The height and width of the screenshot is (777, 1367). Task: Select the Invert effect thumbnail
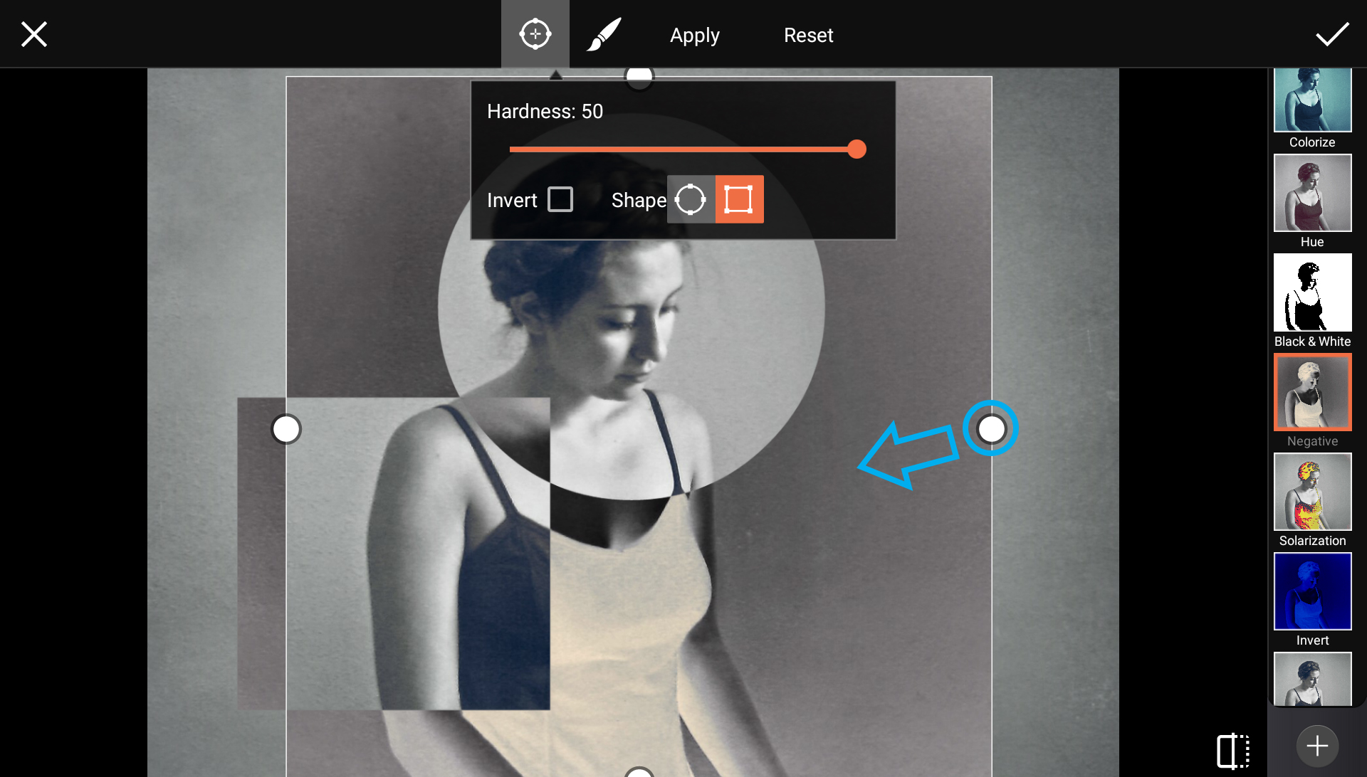point(1312,591)
